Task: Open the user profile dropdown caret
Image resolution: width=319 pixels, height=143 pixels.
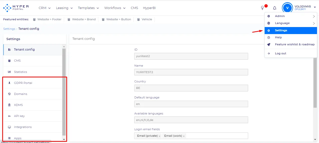Action: (x=315, y=8)
